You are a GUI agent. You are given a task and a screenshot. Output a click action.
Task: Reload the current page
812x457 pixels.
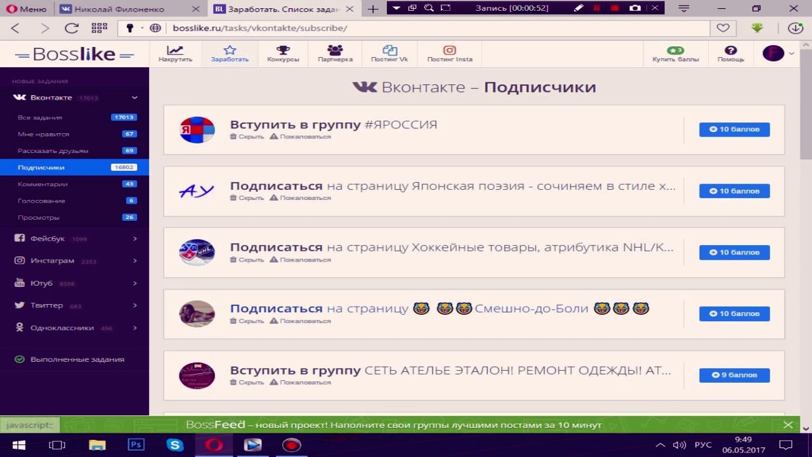pos(72,28)
